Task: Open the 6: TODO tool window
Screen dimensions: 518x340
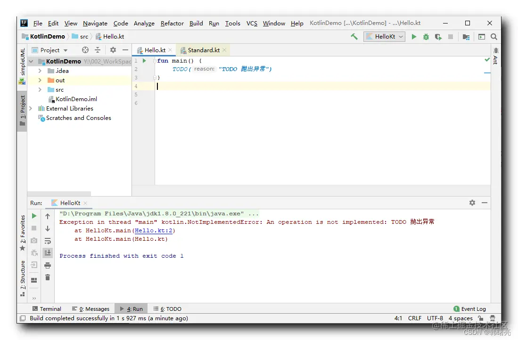Action: pyautogui.click(x=167, y=308)
